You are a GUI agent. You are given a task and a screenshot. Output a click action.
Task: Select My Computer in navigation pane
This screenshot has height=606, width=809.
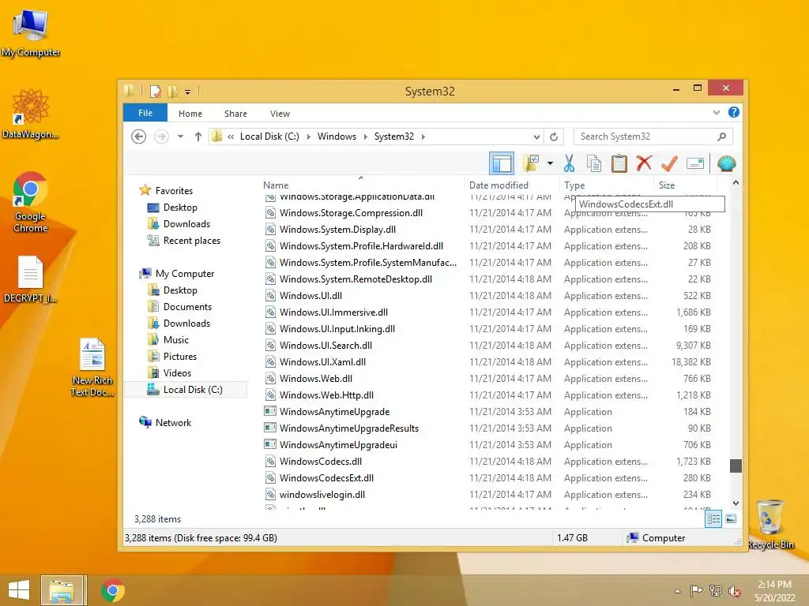click(184, 274)
